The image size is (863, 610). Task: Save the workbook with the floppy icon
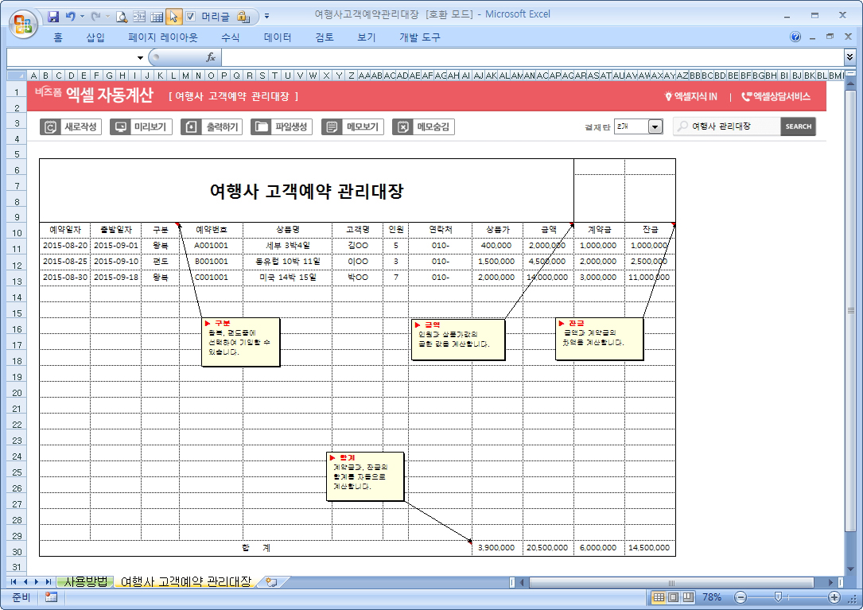[x=53, y=17]
